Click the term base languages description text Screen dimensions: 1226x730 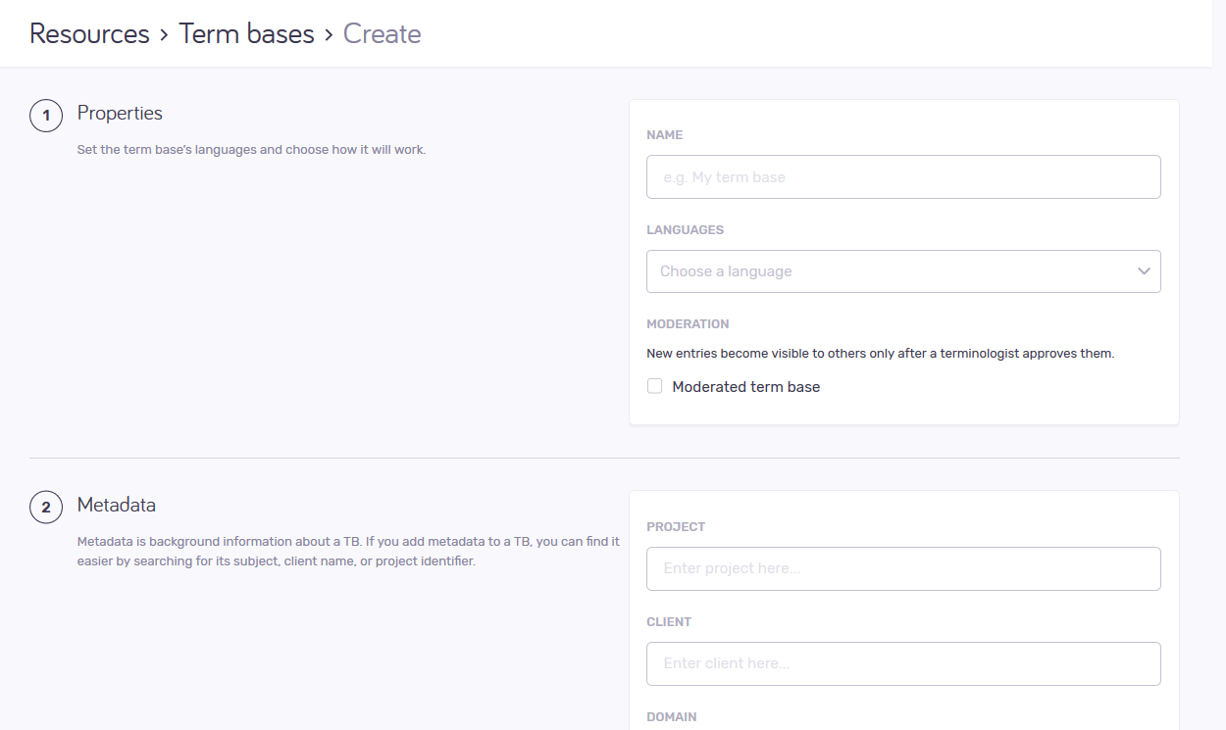(x=251, y=149)
